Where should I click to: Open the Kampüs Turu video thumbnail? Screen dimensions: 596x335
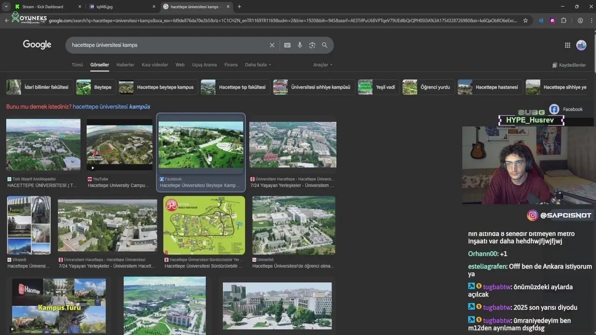[x=59, y=306]
